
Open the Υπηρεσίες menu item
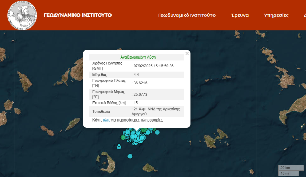coord(276,15)
